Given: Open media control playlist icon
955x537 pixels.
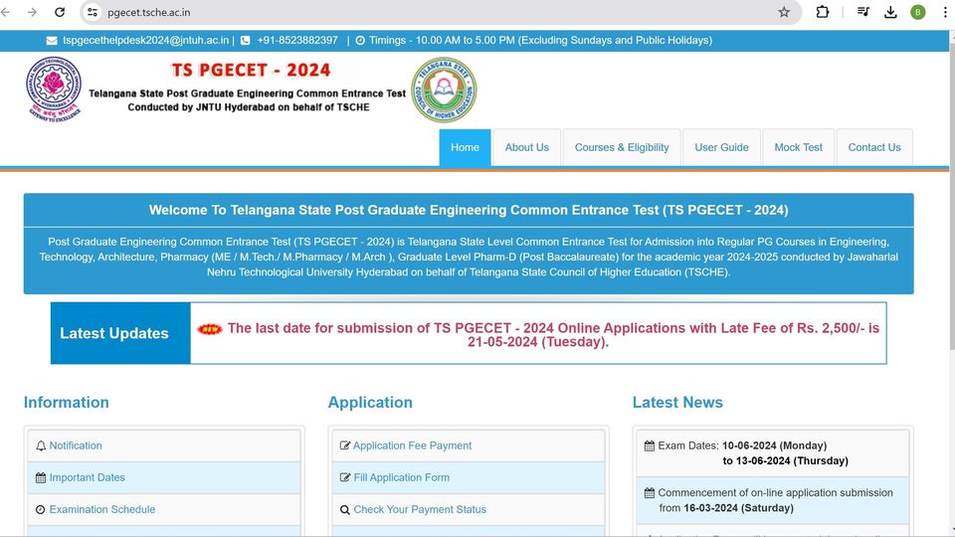Looking at the screenshot, I should [x=863, y=12].
